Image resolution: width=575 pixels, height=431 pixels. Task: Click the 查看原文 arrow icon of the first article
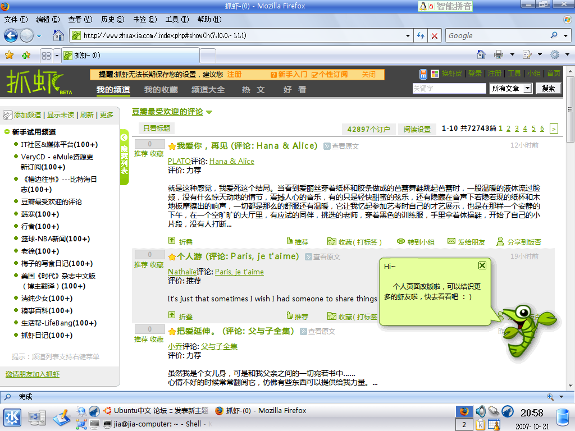pos(327,146)
